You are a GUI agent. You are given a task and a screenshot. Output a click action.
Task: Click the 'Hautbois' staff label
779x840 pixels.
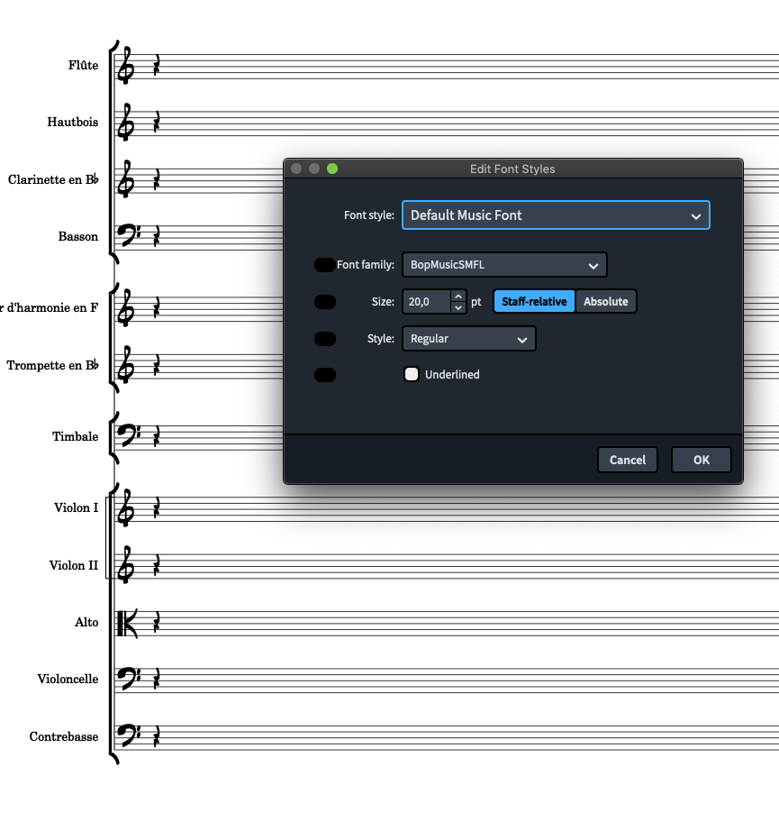[73, 122]
